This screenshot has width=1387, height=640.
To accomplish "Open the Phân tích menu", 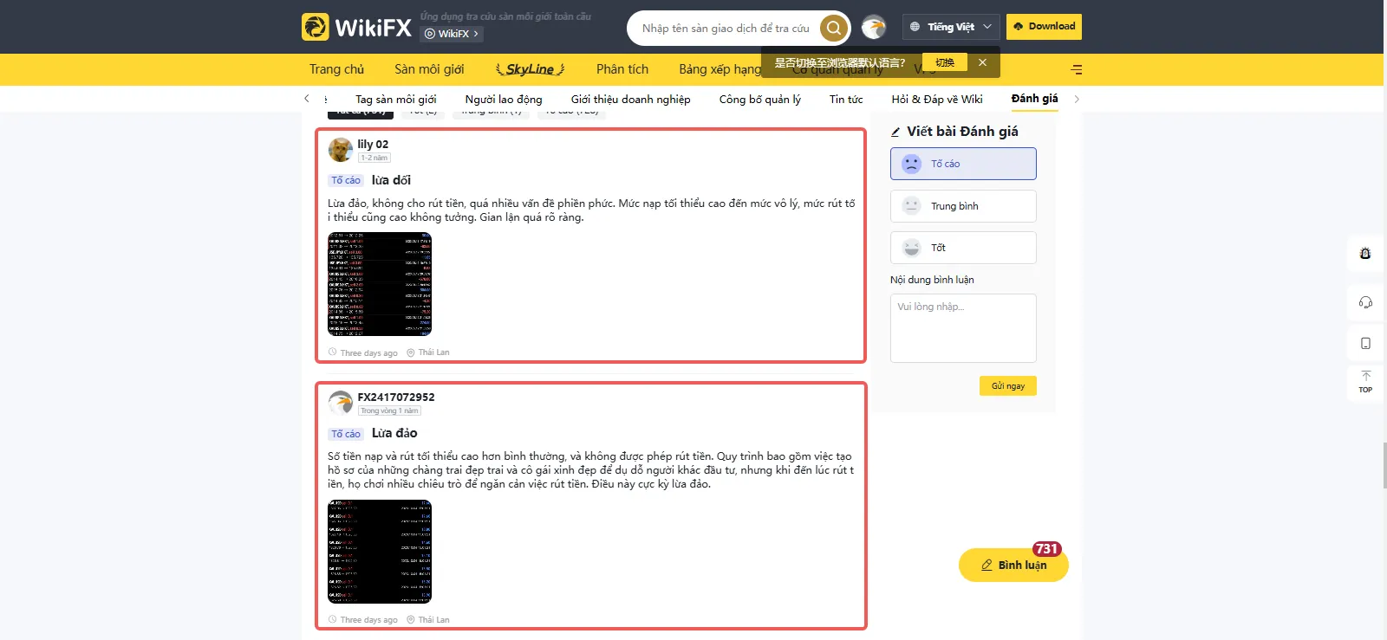I will point(622,69).
